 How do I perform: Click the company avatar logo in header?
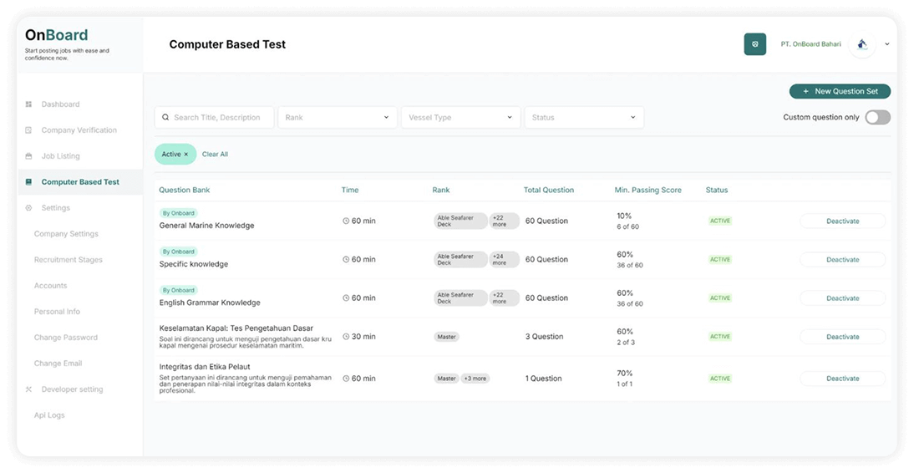point(862,44)
